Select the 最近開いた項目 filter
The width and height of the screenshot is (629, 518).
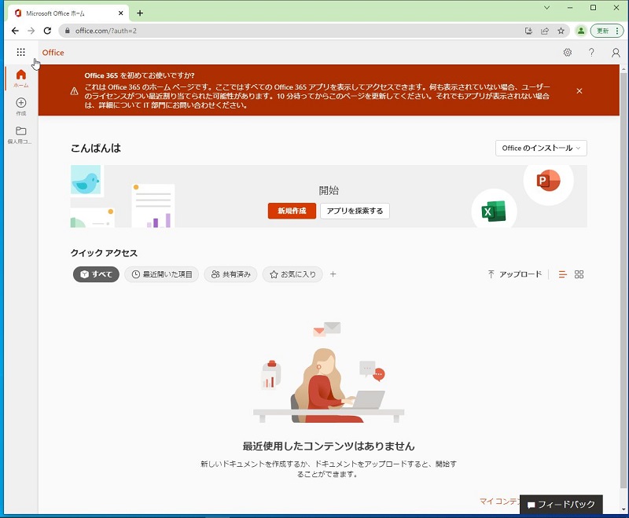click(162, 274)
